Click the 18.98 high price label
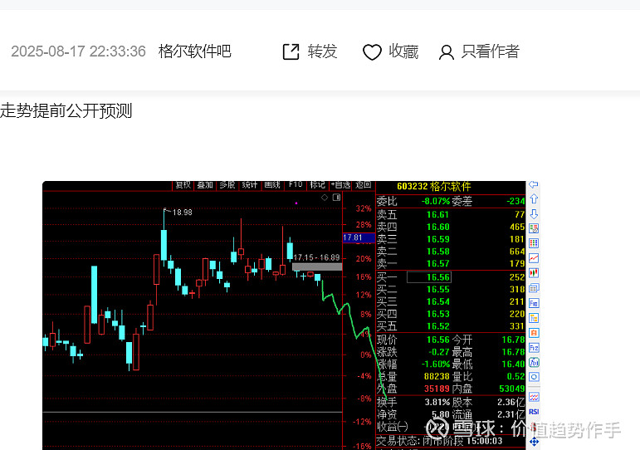The width and height of the screenshot is (640, 450). point(182,213)
